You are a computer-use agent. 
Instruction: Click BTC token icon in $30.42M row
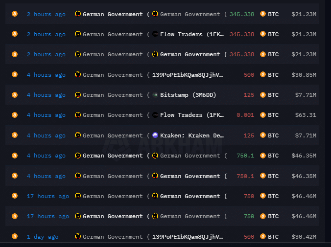pyautogui.click(x=263, y=236)
